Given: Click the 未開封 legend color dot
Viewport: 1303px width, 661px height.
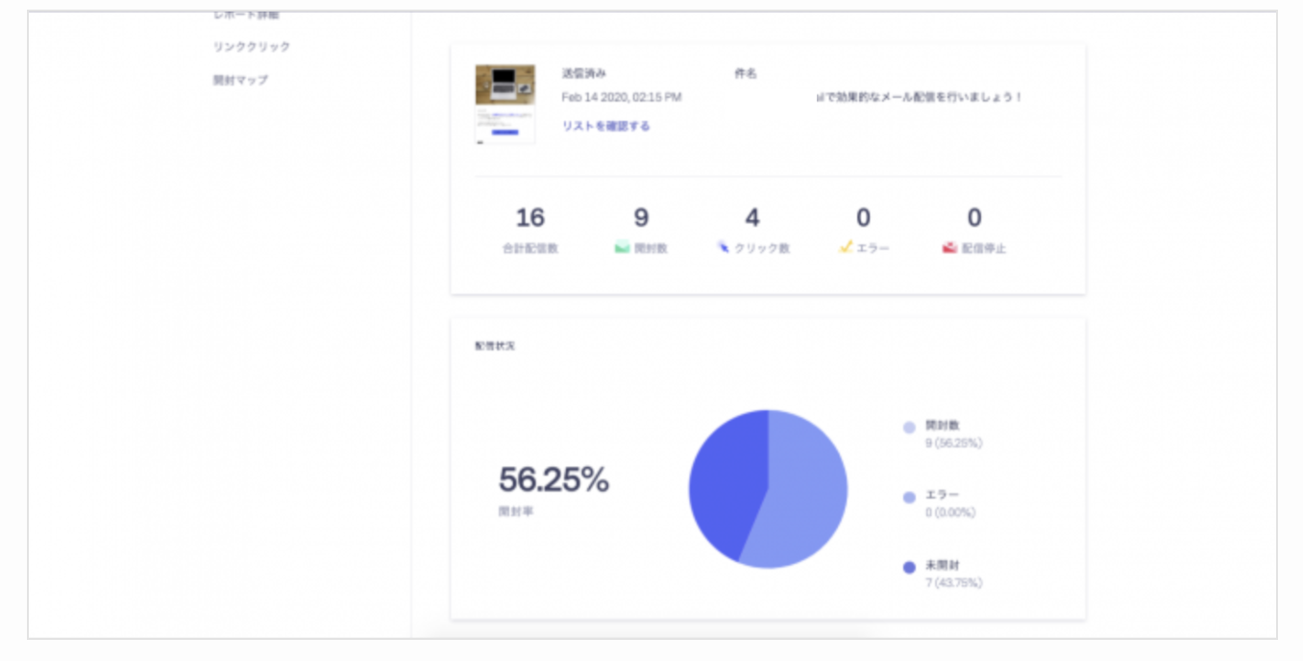Looking at the screenshot, I should [x=909, y=568].
